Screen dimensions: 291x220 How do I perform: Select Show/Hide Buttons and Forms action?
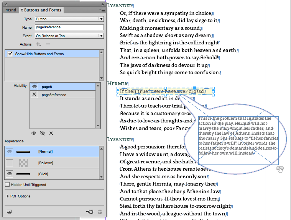[x=52, y=54]
